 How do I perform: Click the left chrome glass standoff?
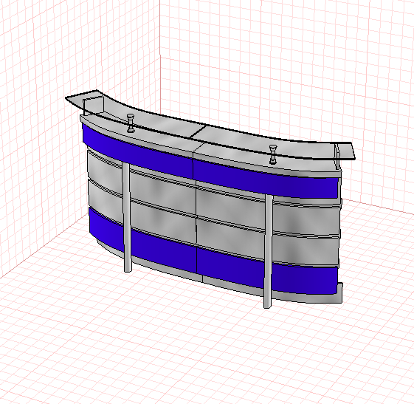[131, 123]
